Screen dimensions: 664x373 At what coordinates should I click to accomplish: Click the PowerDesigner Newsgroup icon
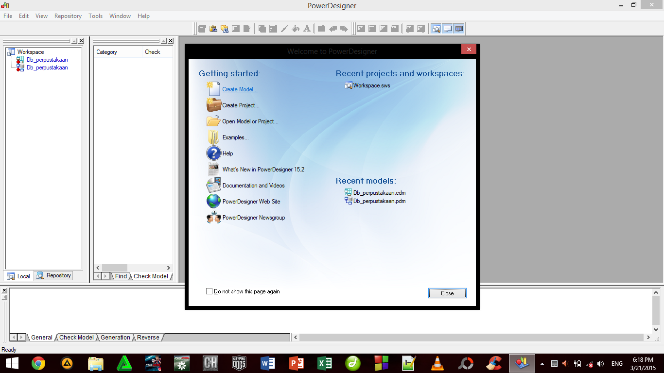point(214,217)
